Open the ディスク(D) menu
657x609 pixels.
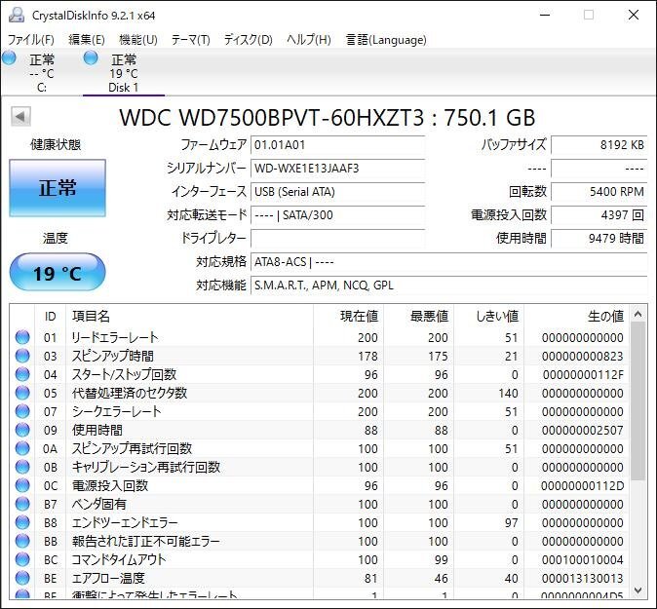click(248, 40)
